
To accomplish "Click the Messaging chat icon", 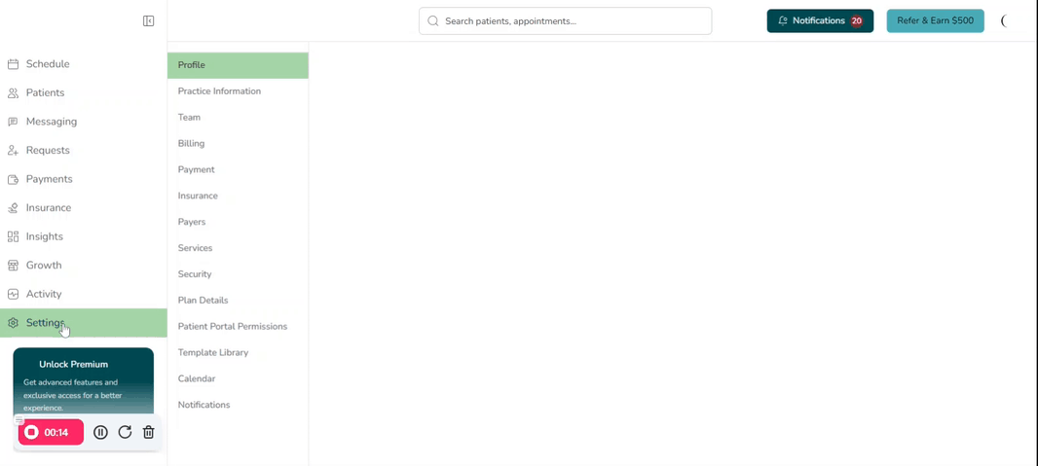I will (13, 122).
